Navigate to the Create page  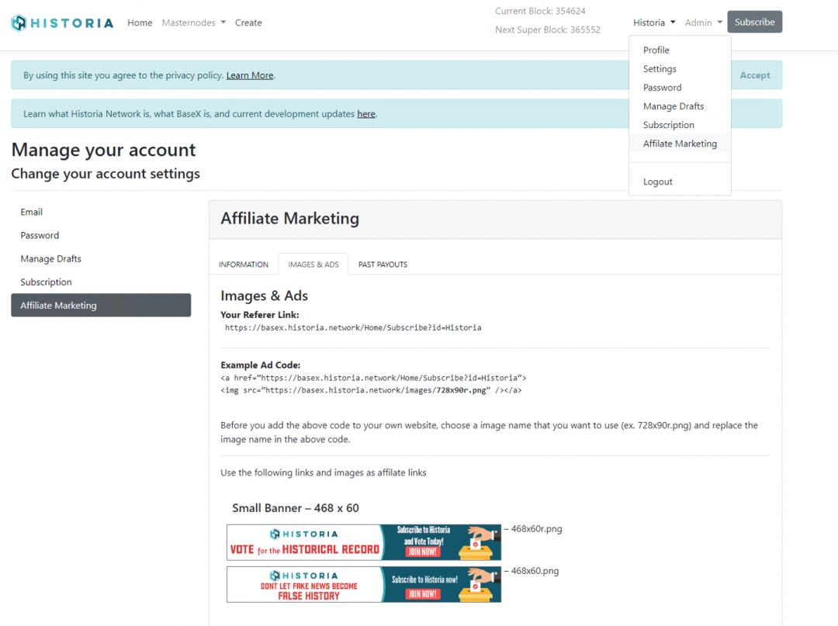(248, 22)
